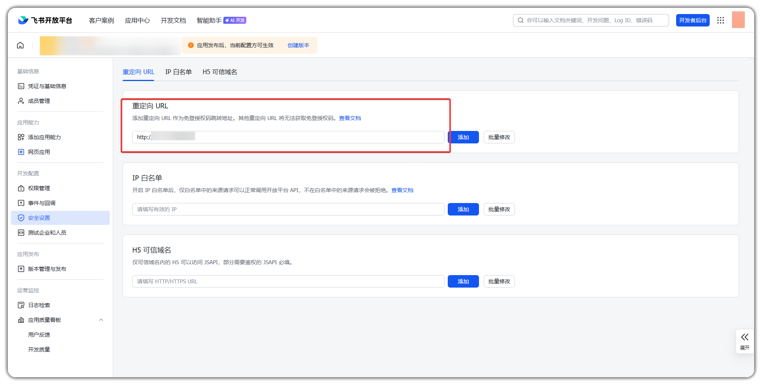Image resolution: width=762 pixels, height=385 pixels.
Task: Go to 版本管理与发布 page
Action: (x=47, y=269)
